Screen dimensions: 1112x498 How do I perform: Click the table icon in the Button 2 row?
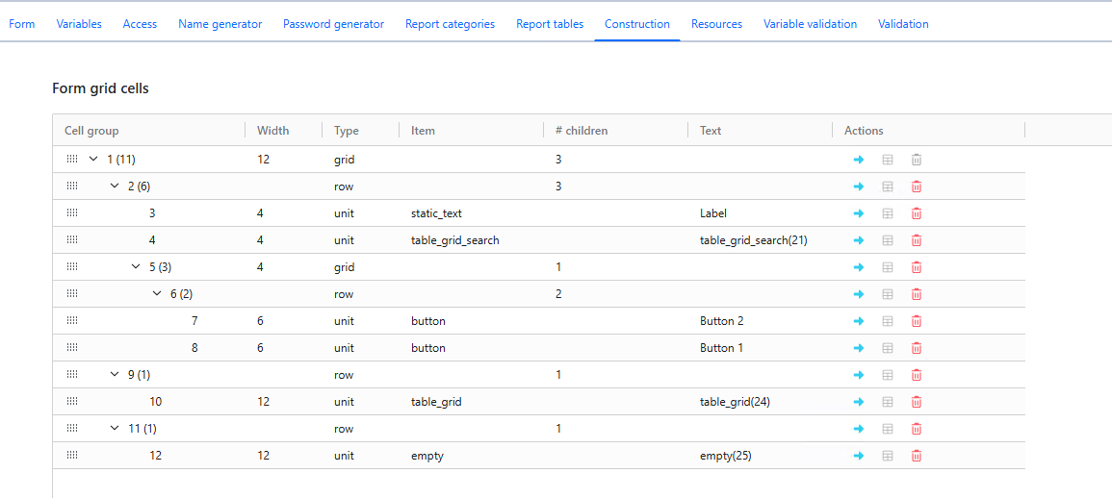887,321
